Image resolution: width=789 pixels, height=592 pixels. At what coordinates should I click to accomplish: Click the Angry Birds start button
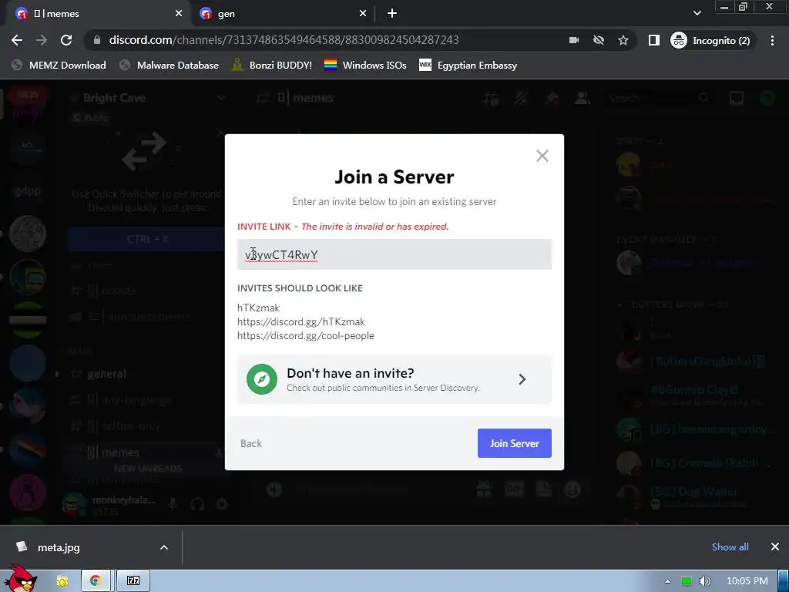coord(19,579)
